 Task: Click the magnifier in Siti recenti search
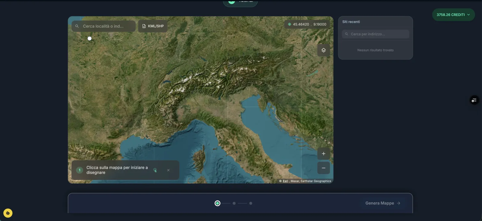[x=347, y=34]
